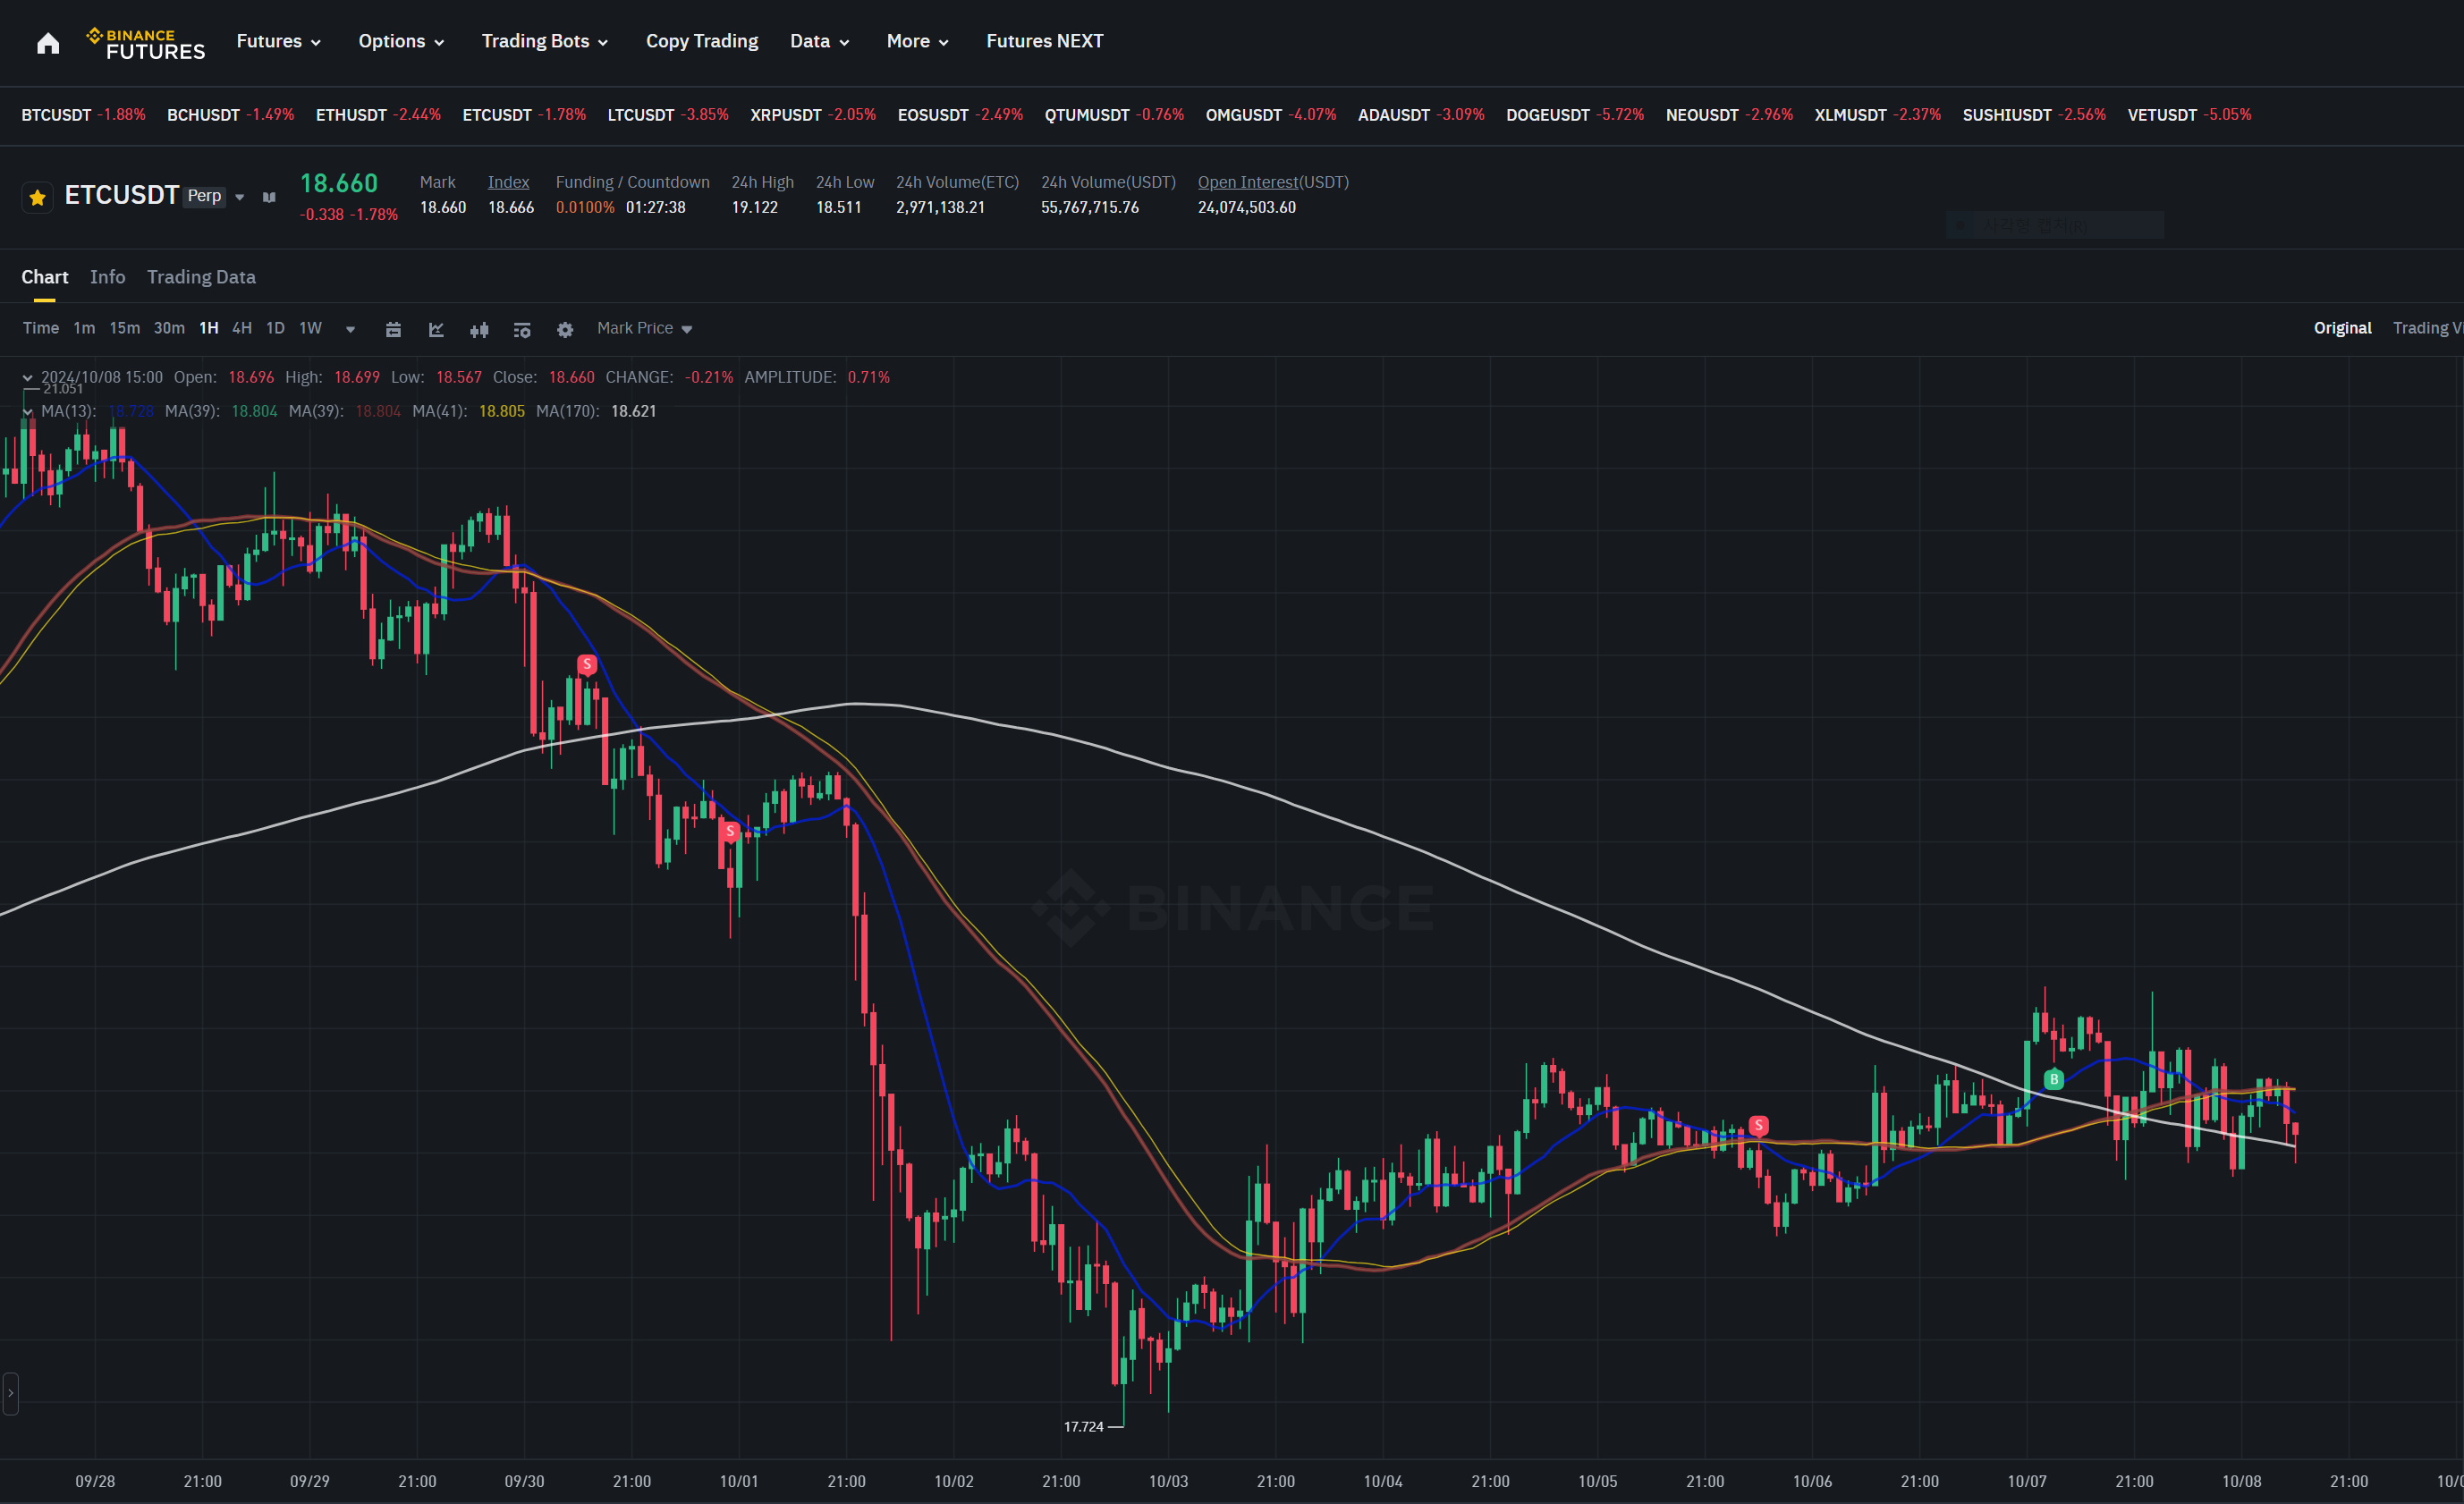Open the calendar date picker icon

pos(393,329)
